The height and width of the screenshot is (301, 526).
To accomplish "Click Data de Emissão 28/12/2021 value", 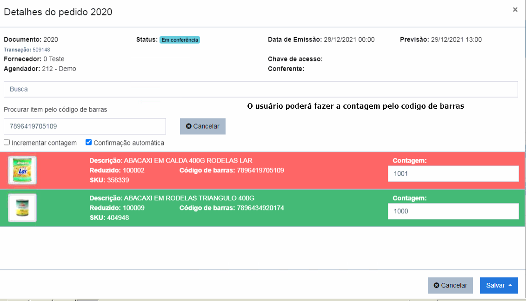I will point(349,39).
